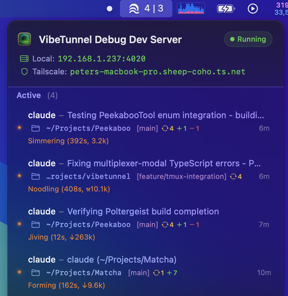Click ~/Projects/Peekaboo path in Testing PeekabooTool session
This screenshot has height=296, width=288.
88,128
